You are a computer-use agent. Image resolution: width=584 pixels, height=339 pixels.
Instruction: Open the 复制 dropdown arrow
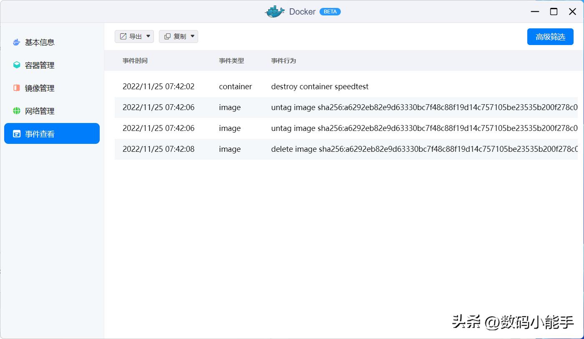pyautogui.click(x=193, y=36)
